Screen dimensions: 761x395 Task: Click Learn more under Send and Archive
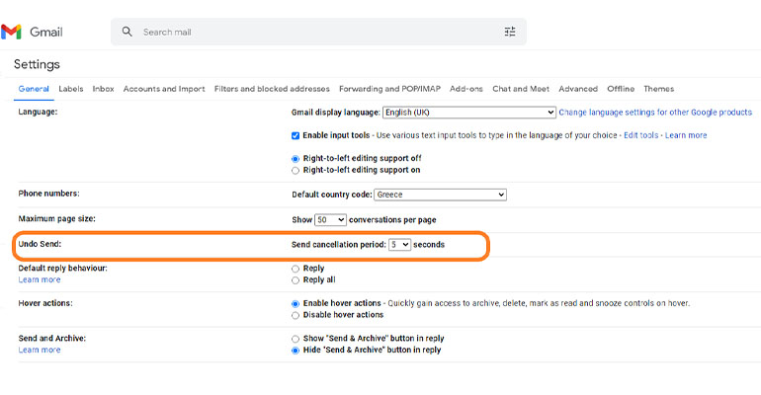pyautogui.click(x=40, y=350)
